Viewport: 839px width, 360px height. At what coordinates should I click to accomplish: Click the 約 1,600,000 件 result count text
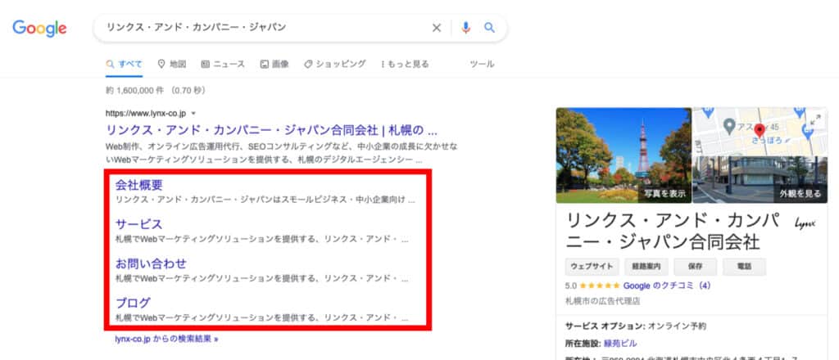156,91
